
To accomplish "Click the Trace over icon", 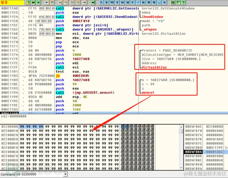I will 78,2.
